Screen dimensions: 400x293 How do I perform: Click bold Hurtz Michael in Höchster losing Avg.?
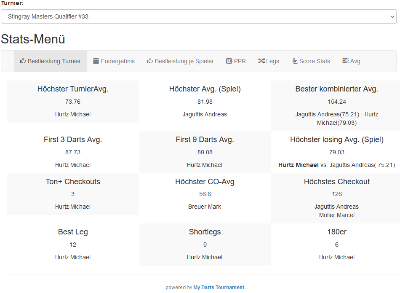[298, 165]
